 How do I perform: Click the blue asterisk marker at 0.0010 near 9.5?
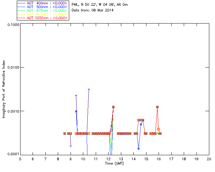point(76,111)
